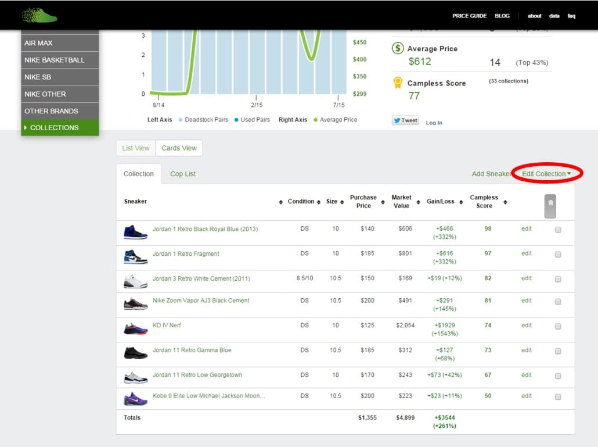Toggle Deadstock Pairs legend swatch
Screen dimensions: 598x447
181,120
